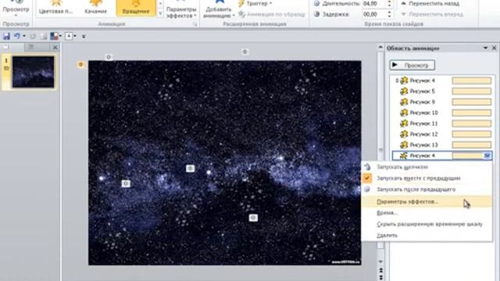Click Переместить назад reorder button
Viewport: 500px width, 281px height.
pos(430,3)
